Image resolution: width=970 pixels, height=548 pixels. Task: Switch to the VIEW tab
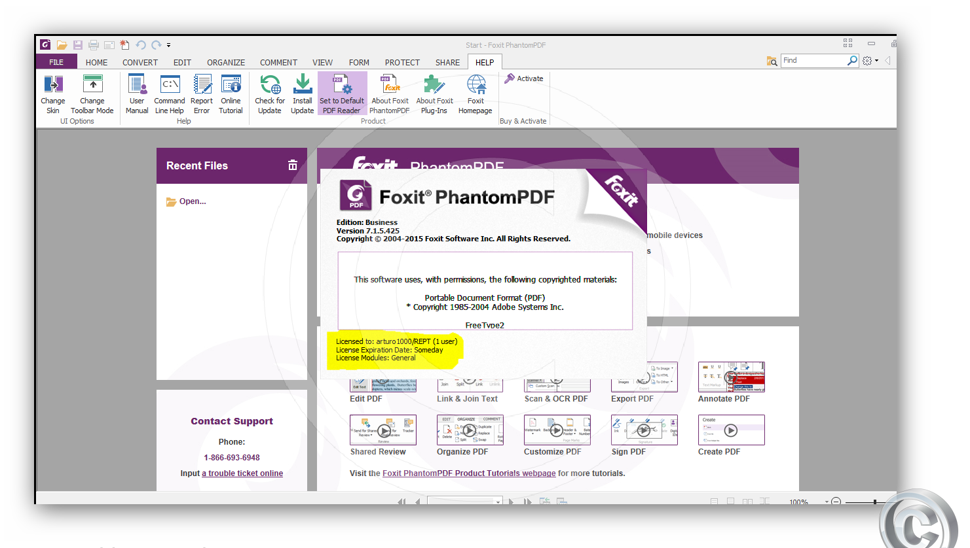[x=322, y=63]
